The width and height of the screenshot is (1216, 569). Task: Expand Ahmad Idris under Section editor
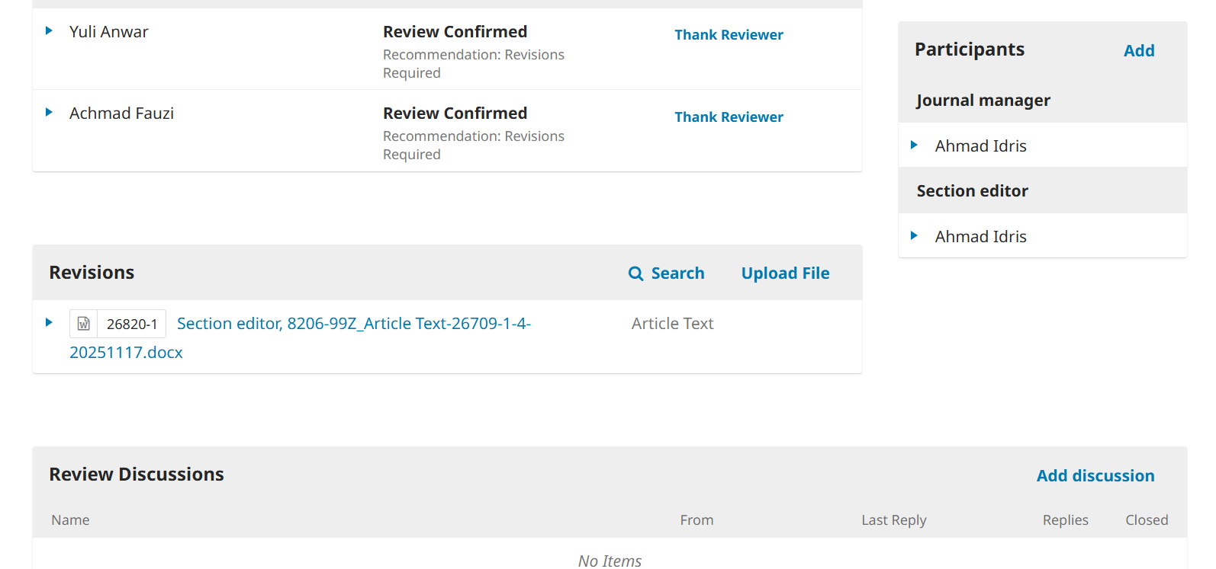pos(914,236)
